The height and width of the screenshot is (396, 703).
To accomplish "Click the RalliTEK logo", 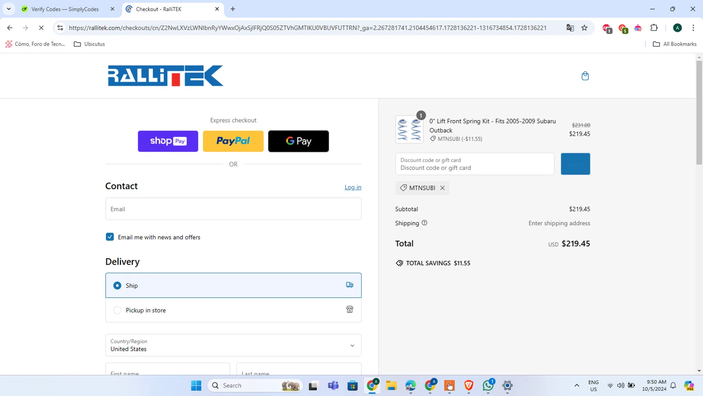I will 165,76.
